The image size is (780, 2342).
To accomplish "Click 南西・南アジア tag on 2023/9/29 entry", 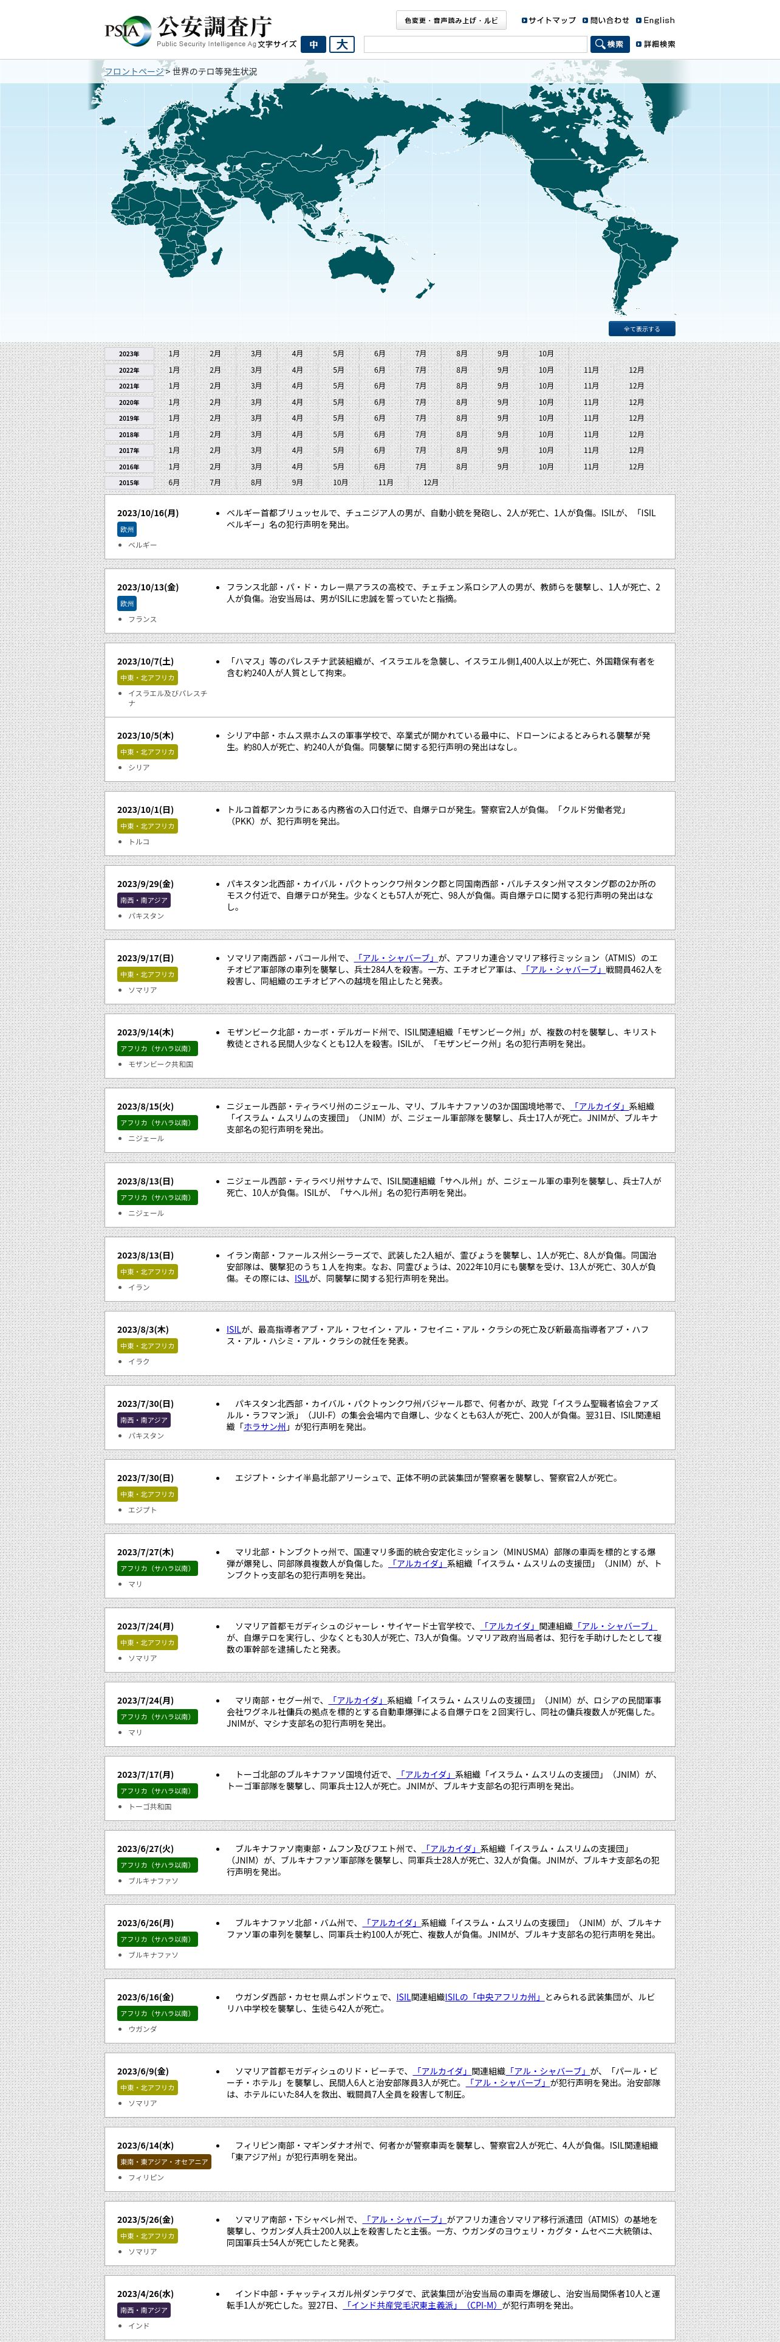I will 143,900.
